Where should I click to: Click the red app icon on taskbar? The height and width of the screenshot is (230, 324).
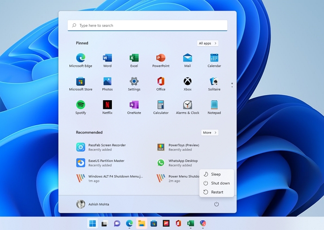(x=166, y=224)
